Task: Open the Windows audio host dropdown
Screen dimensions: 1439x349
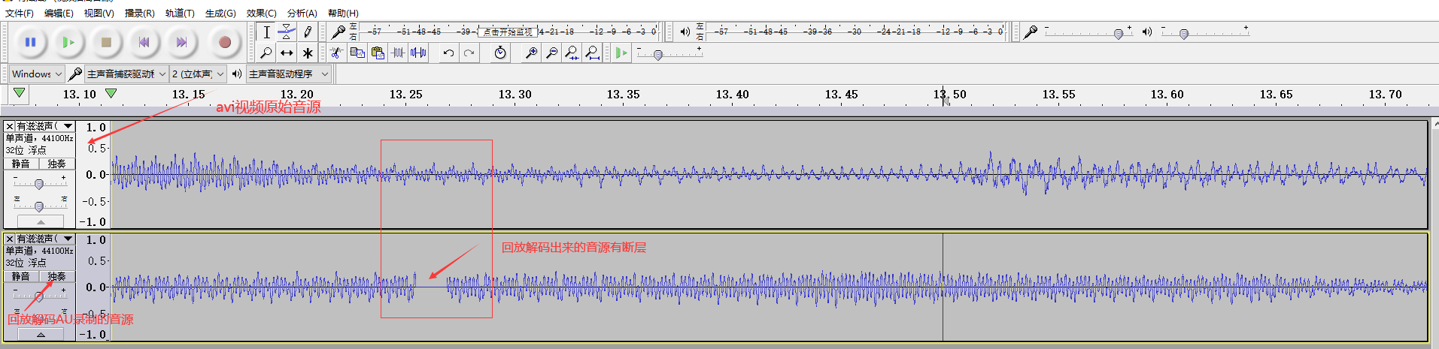Action: coord(37,74)
